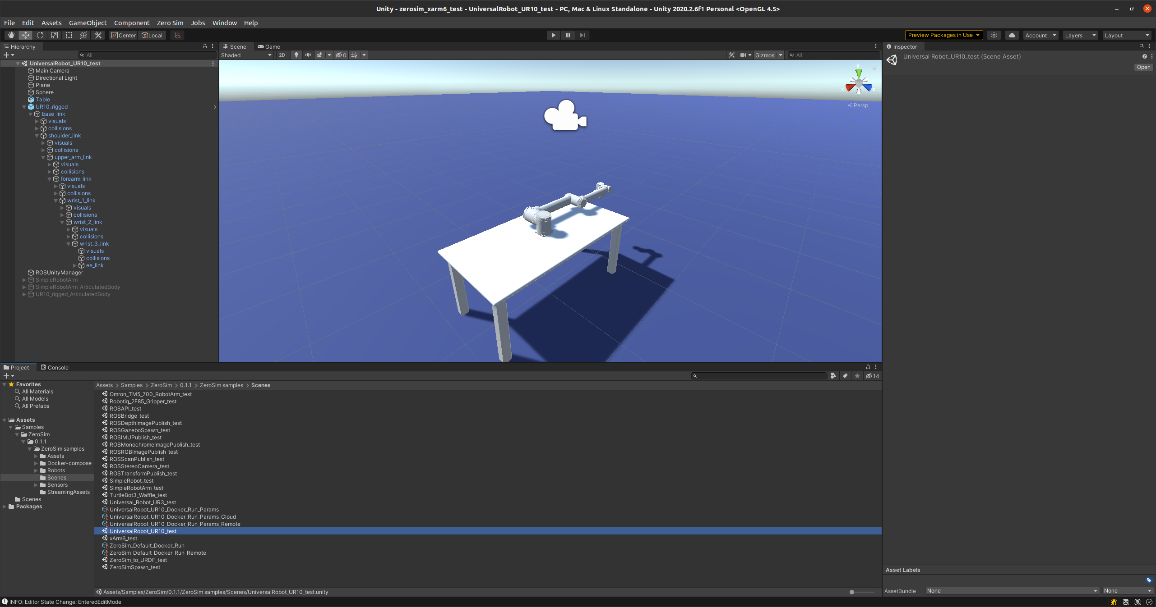This screenshot has height=607, width=1156.
Task: Collapse the UR10_rigged tree item
Action: 24,107
